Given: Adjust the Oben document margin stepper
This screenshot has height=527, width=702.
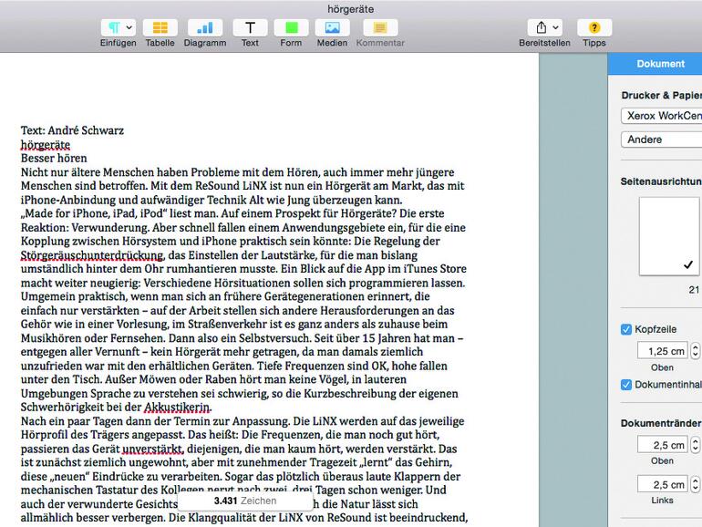Looking at the screenshot, I should 695,445.
